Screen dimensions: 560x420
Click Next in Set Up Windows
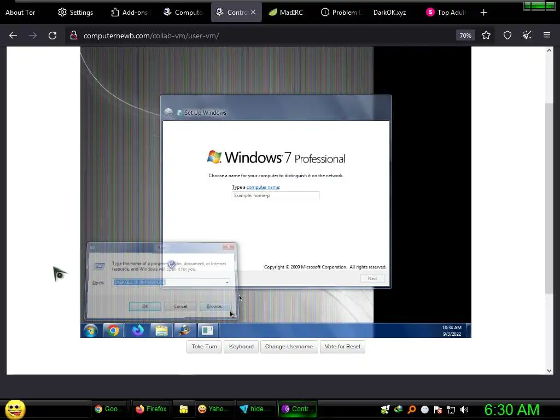(372, 278)
